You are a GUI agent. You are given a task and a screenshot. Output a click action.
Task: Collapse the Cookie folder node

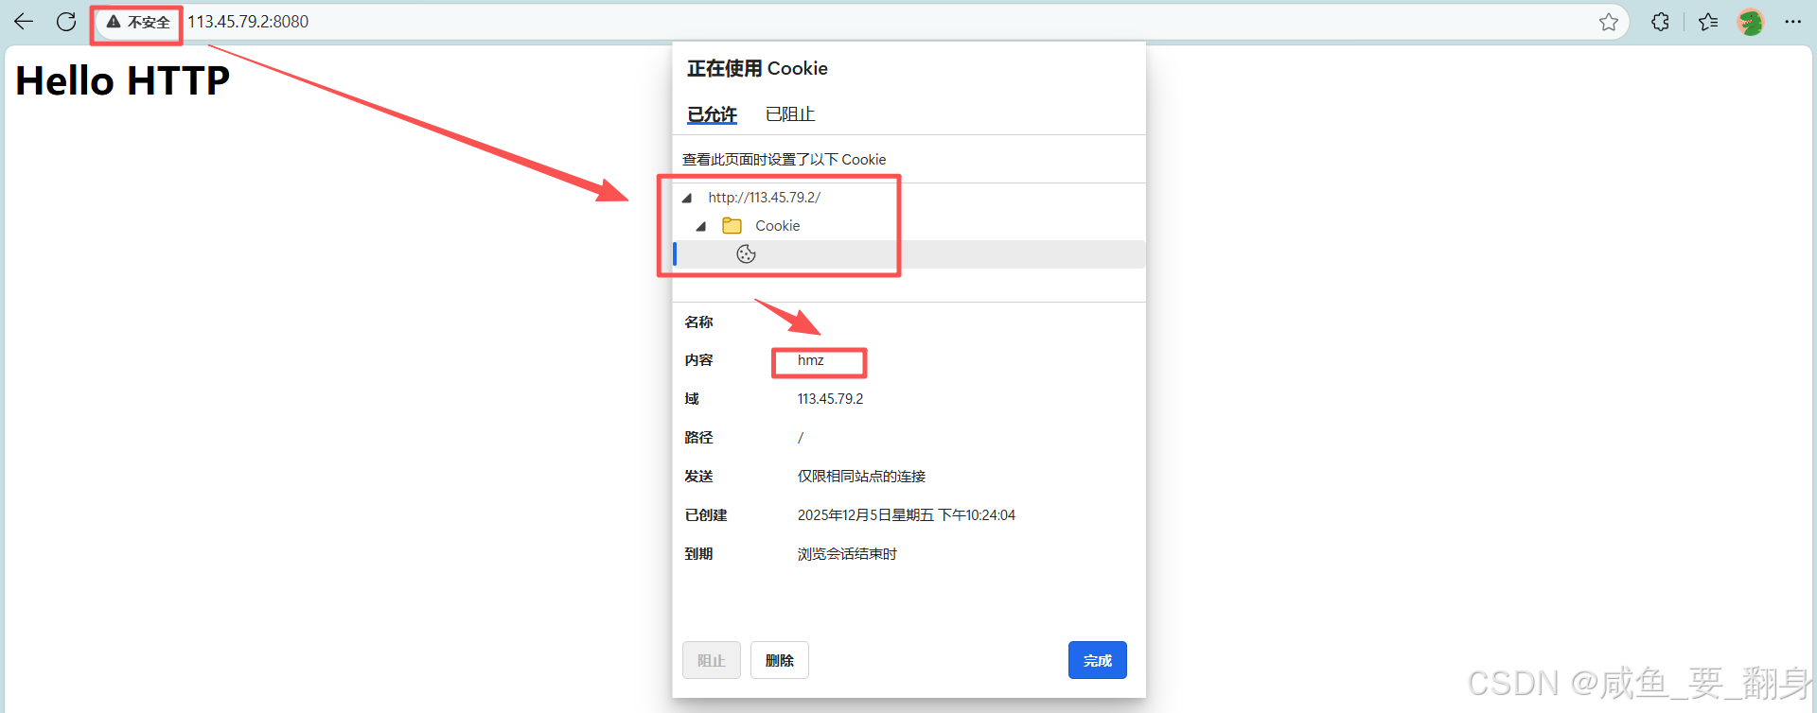pos(701,226)
